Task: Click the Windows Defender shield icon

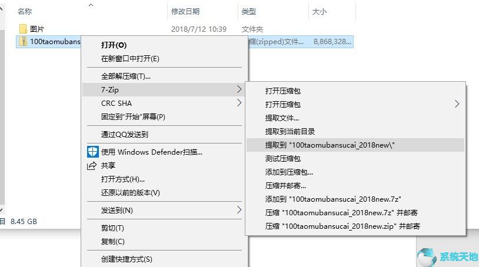Action: point(92,152)
